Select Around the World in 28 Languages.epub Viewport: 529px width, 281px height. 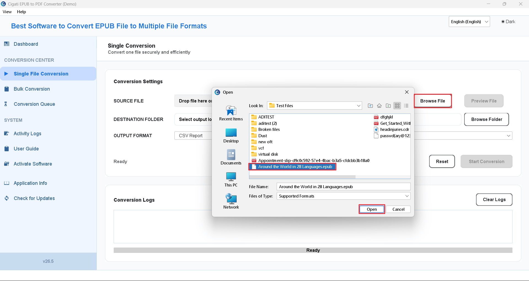coord(292,167)
